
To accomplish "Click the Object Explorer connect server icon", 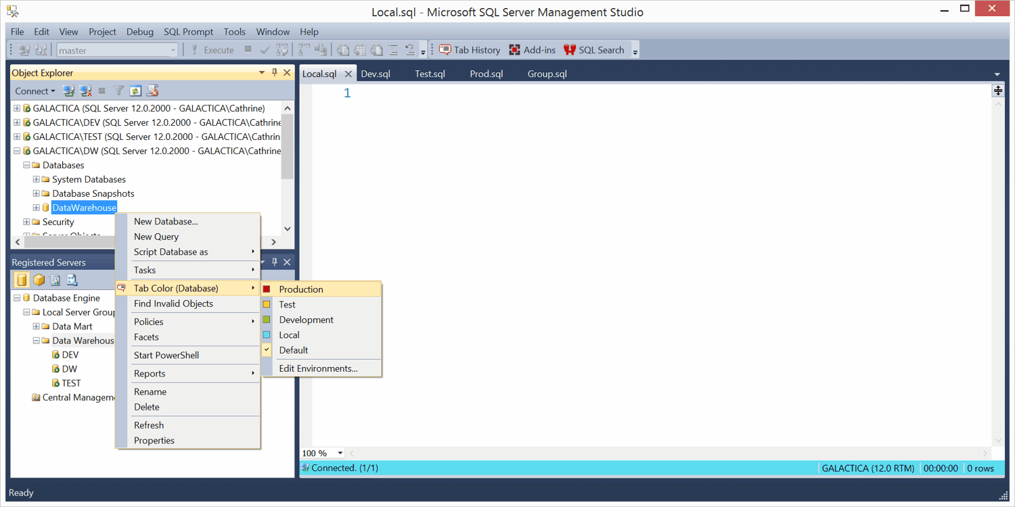I will [68, 91].
